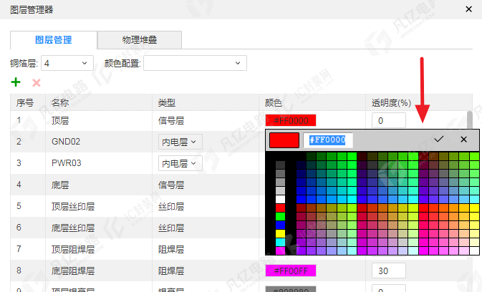
Task: Switch to the 图层管理 tab
Action: (x=54, y=40)
